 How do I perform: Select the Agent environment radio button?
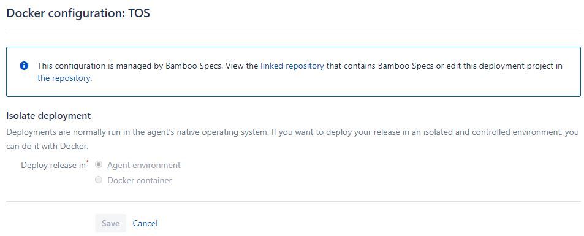(99, 164)
